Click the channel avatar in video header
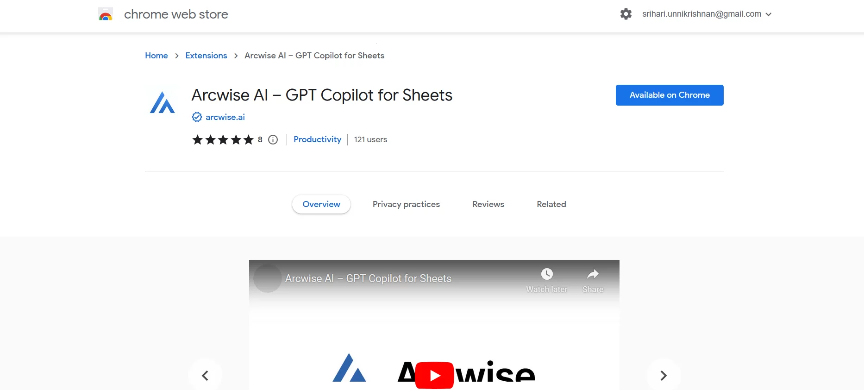Image resolution: width=864 pixels, height=390 pixels. click(x=267, y=278)
